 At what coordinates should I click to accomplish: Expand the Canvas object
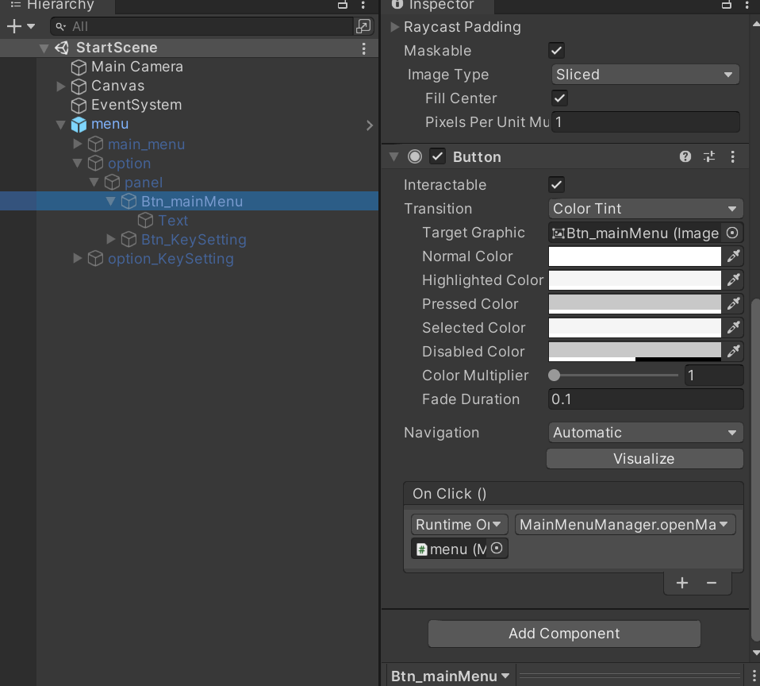(x=60, y=86)
